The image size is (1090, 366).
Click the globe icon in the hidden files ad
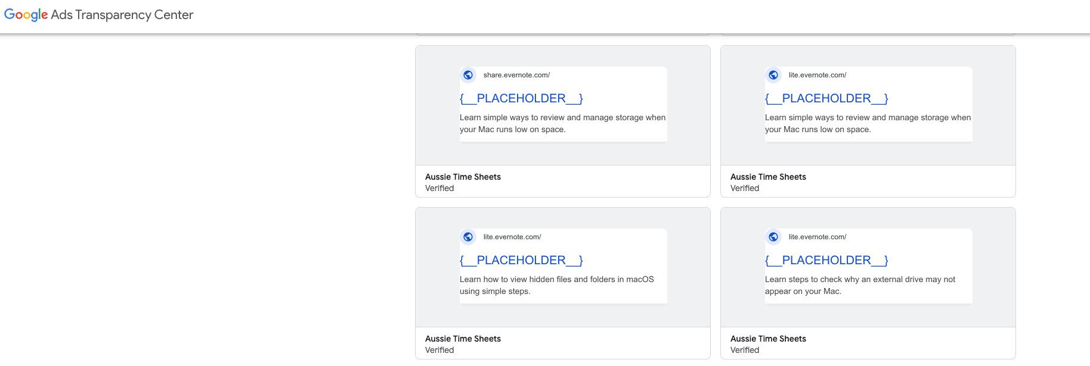tap(468, 237)
